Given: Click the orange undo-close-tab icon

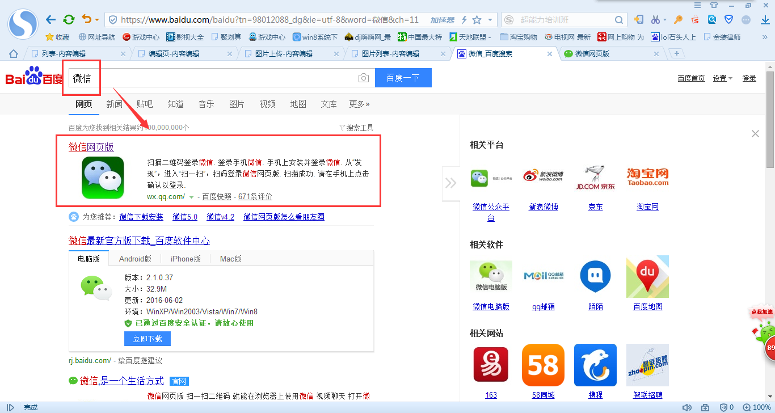Looking at the screenshot, I should pyautogui.click(x=87, y=20).
